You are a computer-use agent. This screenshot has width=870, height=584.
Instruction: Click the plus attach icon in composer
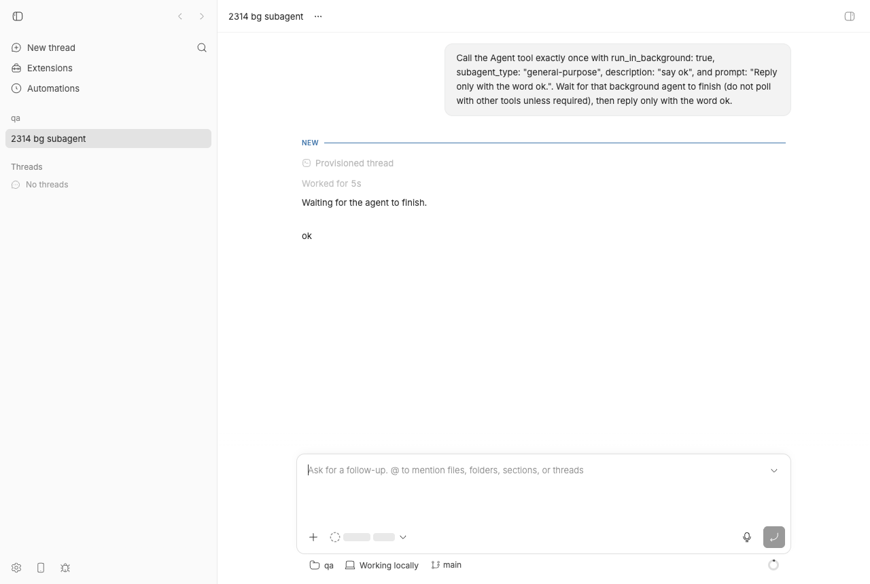click(313, 537)
